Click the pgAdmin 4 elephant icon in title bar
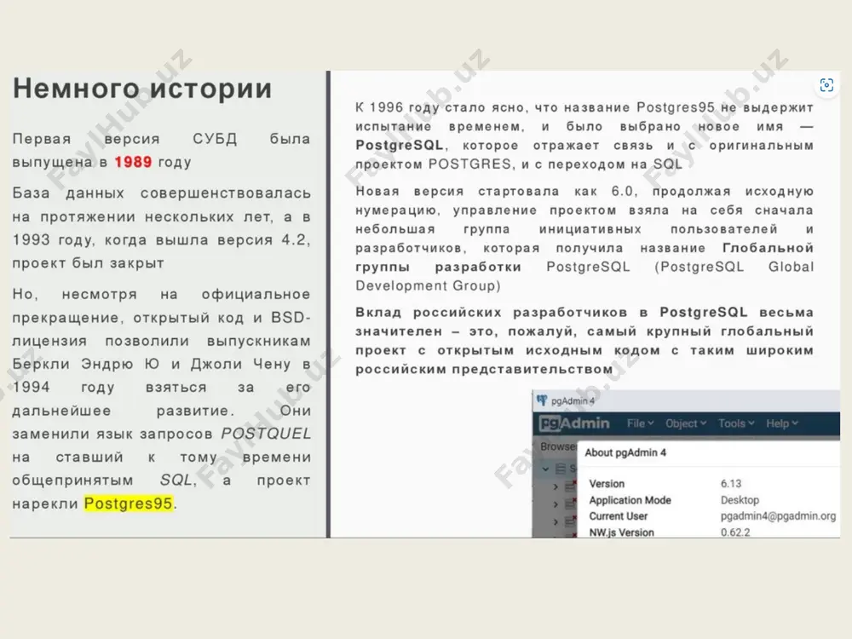This screenshot has height=639, width=852. point(542,400)
